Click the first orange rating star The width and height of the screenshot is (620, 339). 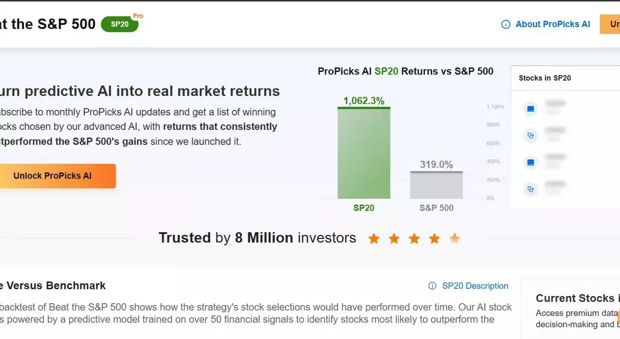(x=374, y=238)
